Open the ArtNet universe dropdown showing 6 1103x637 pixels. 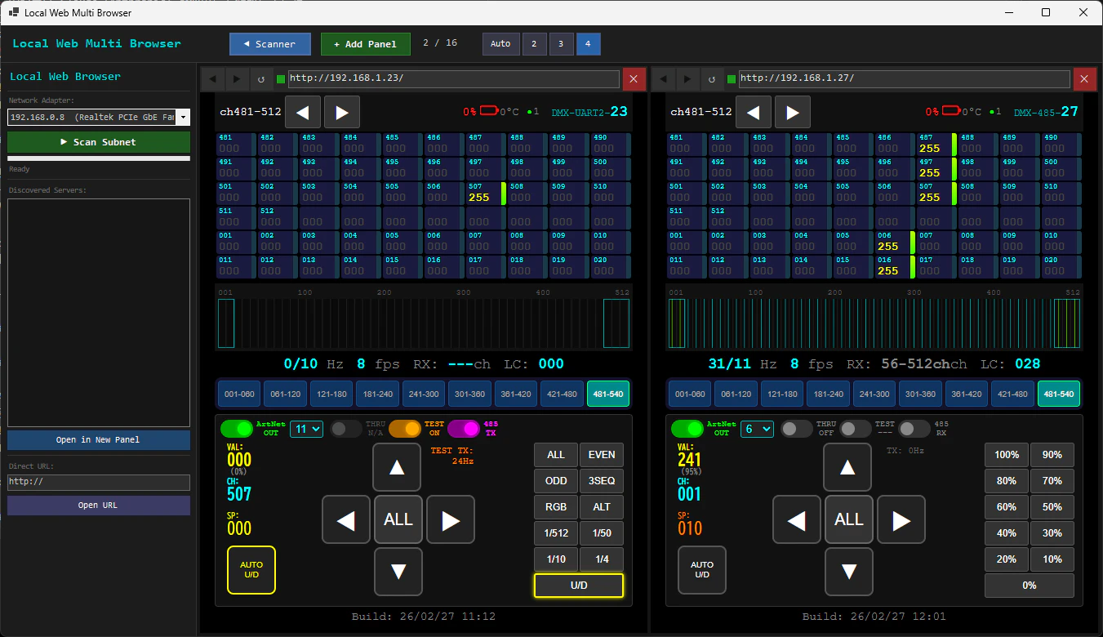coord(757,429)
